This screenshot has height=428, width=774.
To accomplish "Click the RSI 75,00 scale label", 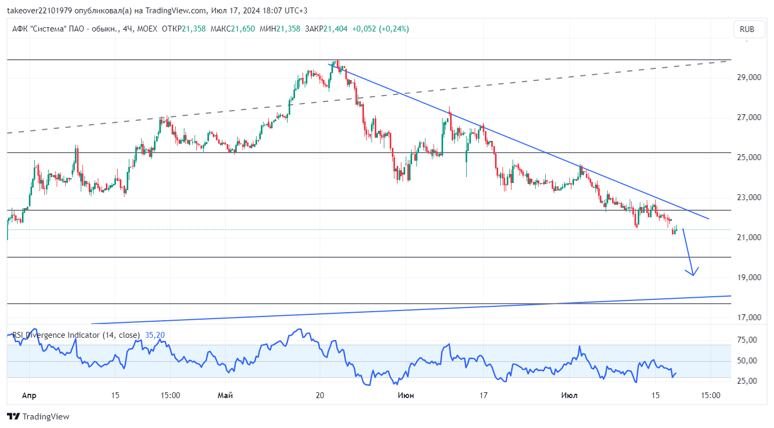I will pyautogui.click(x=747, y=340).
